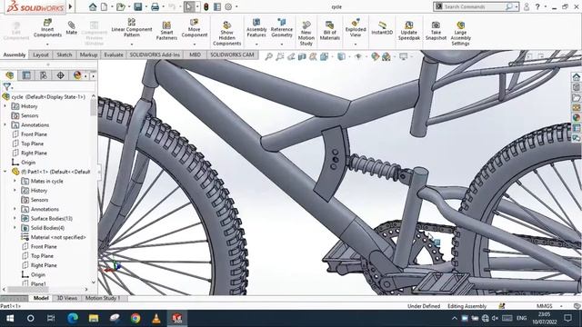Image resolution: width=582 pixels, height=327 pixels.
Task: Open Motion Study 1 tab
Action: [103, 298]
